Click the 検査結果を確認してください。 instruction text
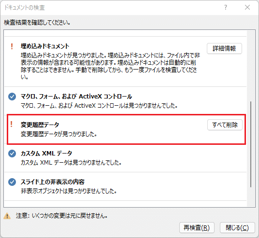The width and height of the screenshot is (259, 238). (x=37, y=22)
